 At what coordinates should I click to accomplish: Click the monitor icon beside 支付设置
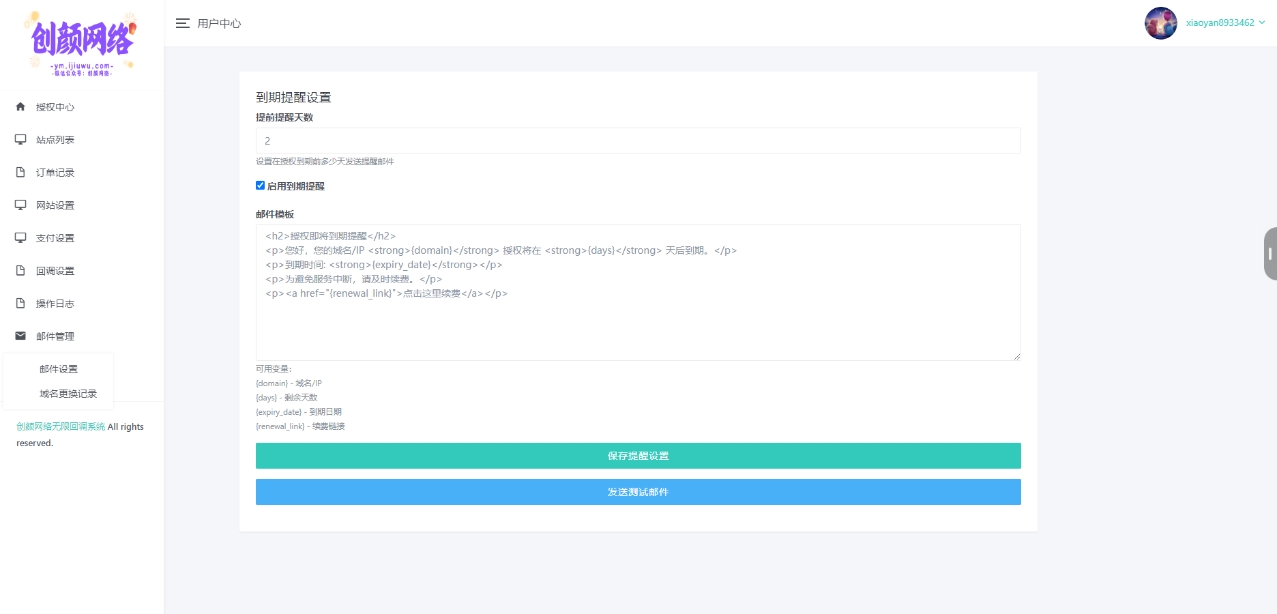pos(20,237)
